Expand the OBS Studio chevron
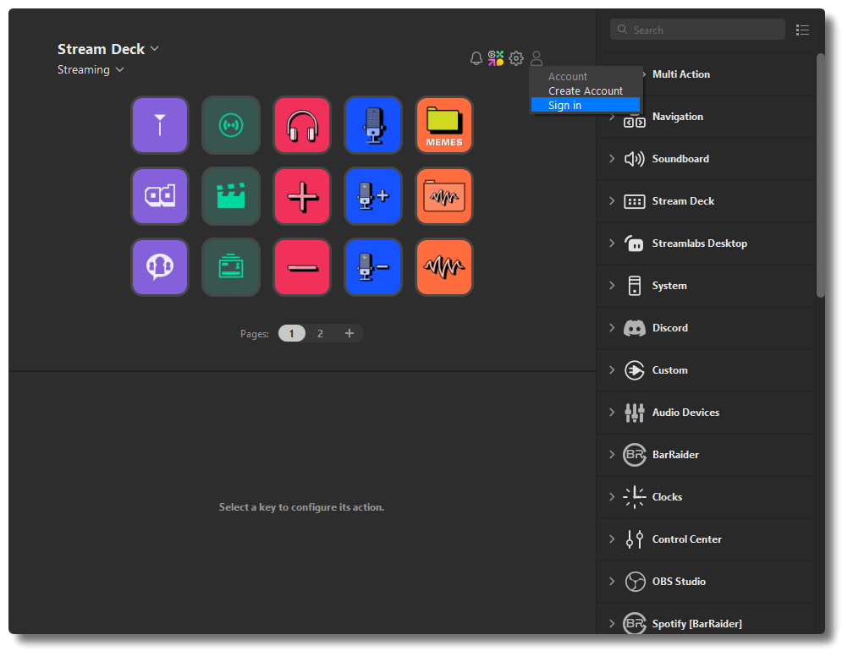The width and height of the screenshot is (842, 651). (x=612, y=581)
